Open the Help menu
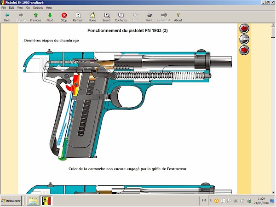This screenshot has height=207, width=276. coord(49,7)
